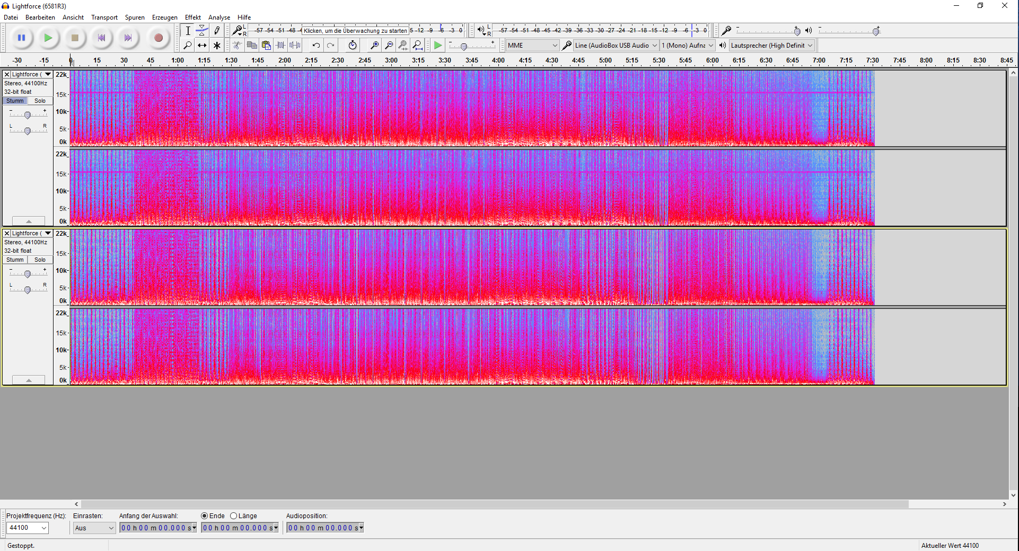The width and height of the screenshot is (1019, 551).
Task: Click the Redo arrow icon
Action: pos(330,46)
